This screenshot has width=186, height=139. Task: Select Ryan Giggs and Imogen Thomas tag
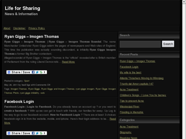tap(58, 89)
